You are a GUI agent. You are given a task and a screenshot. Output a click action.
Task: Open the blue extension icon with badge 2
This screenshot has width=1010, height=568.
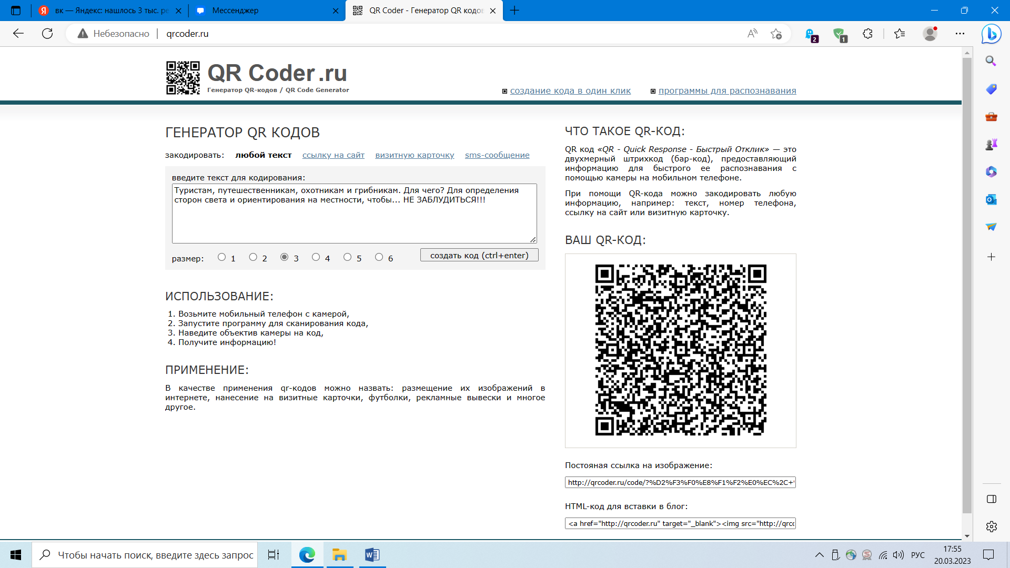[811, 35]
